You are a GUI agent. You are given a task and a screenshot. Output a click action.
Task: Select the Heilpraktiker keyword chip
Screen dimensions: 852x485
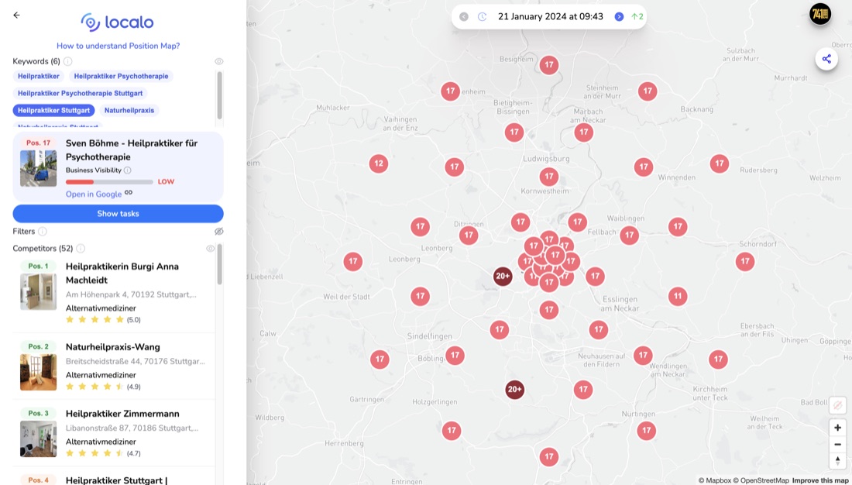[x=39, y=76]
